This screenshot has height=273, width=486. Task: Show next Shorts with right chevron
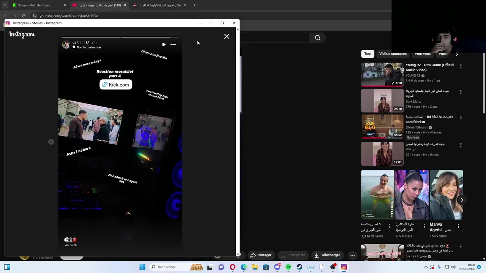click(x=462, y=200)
